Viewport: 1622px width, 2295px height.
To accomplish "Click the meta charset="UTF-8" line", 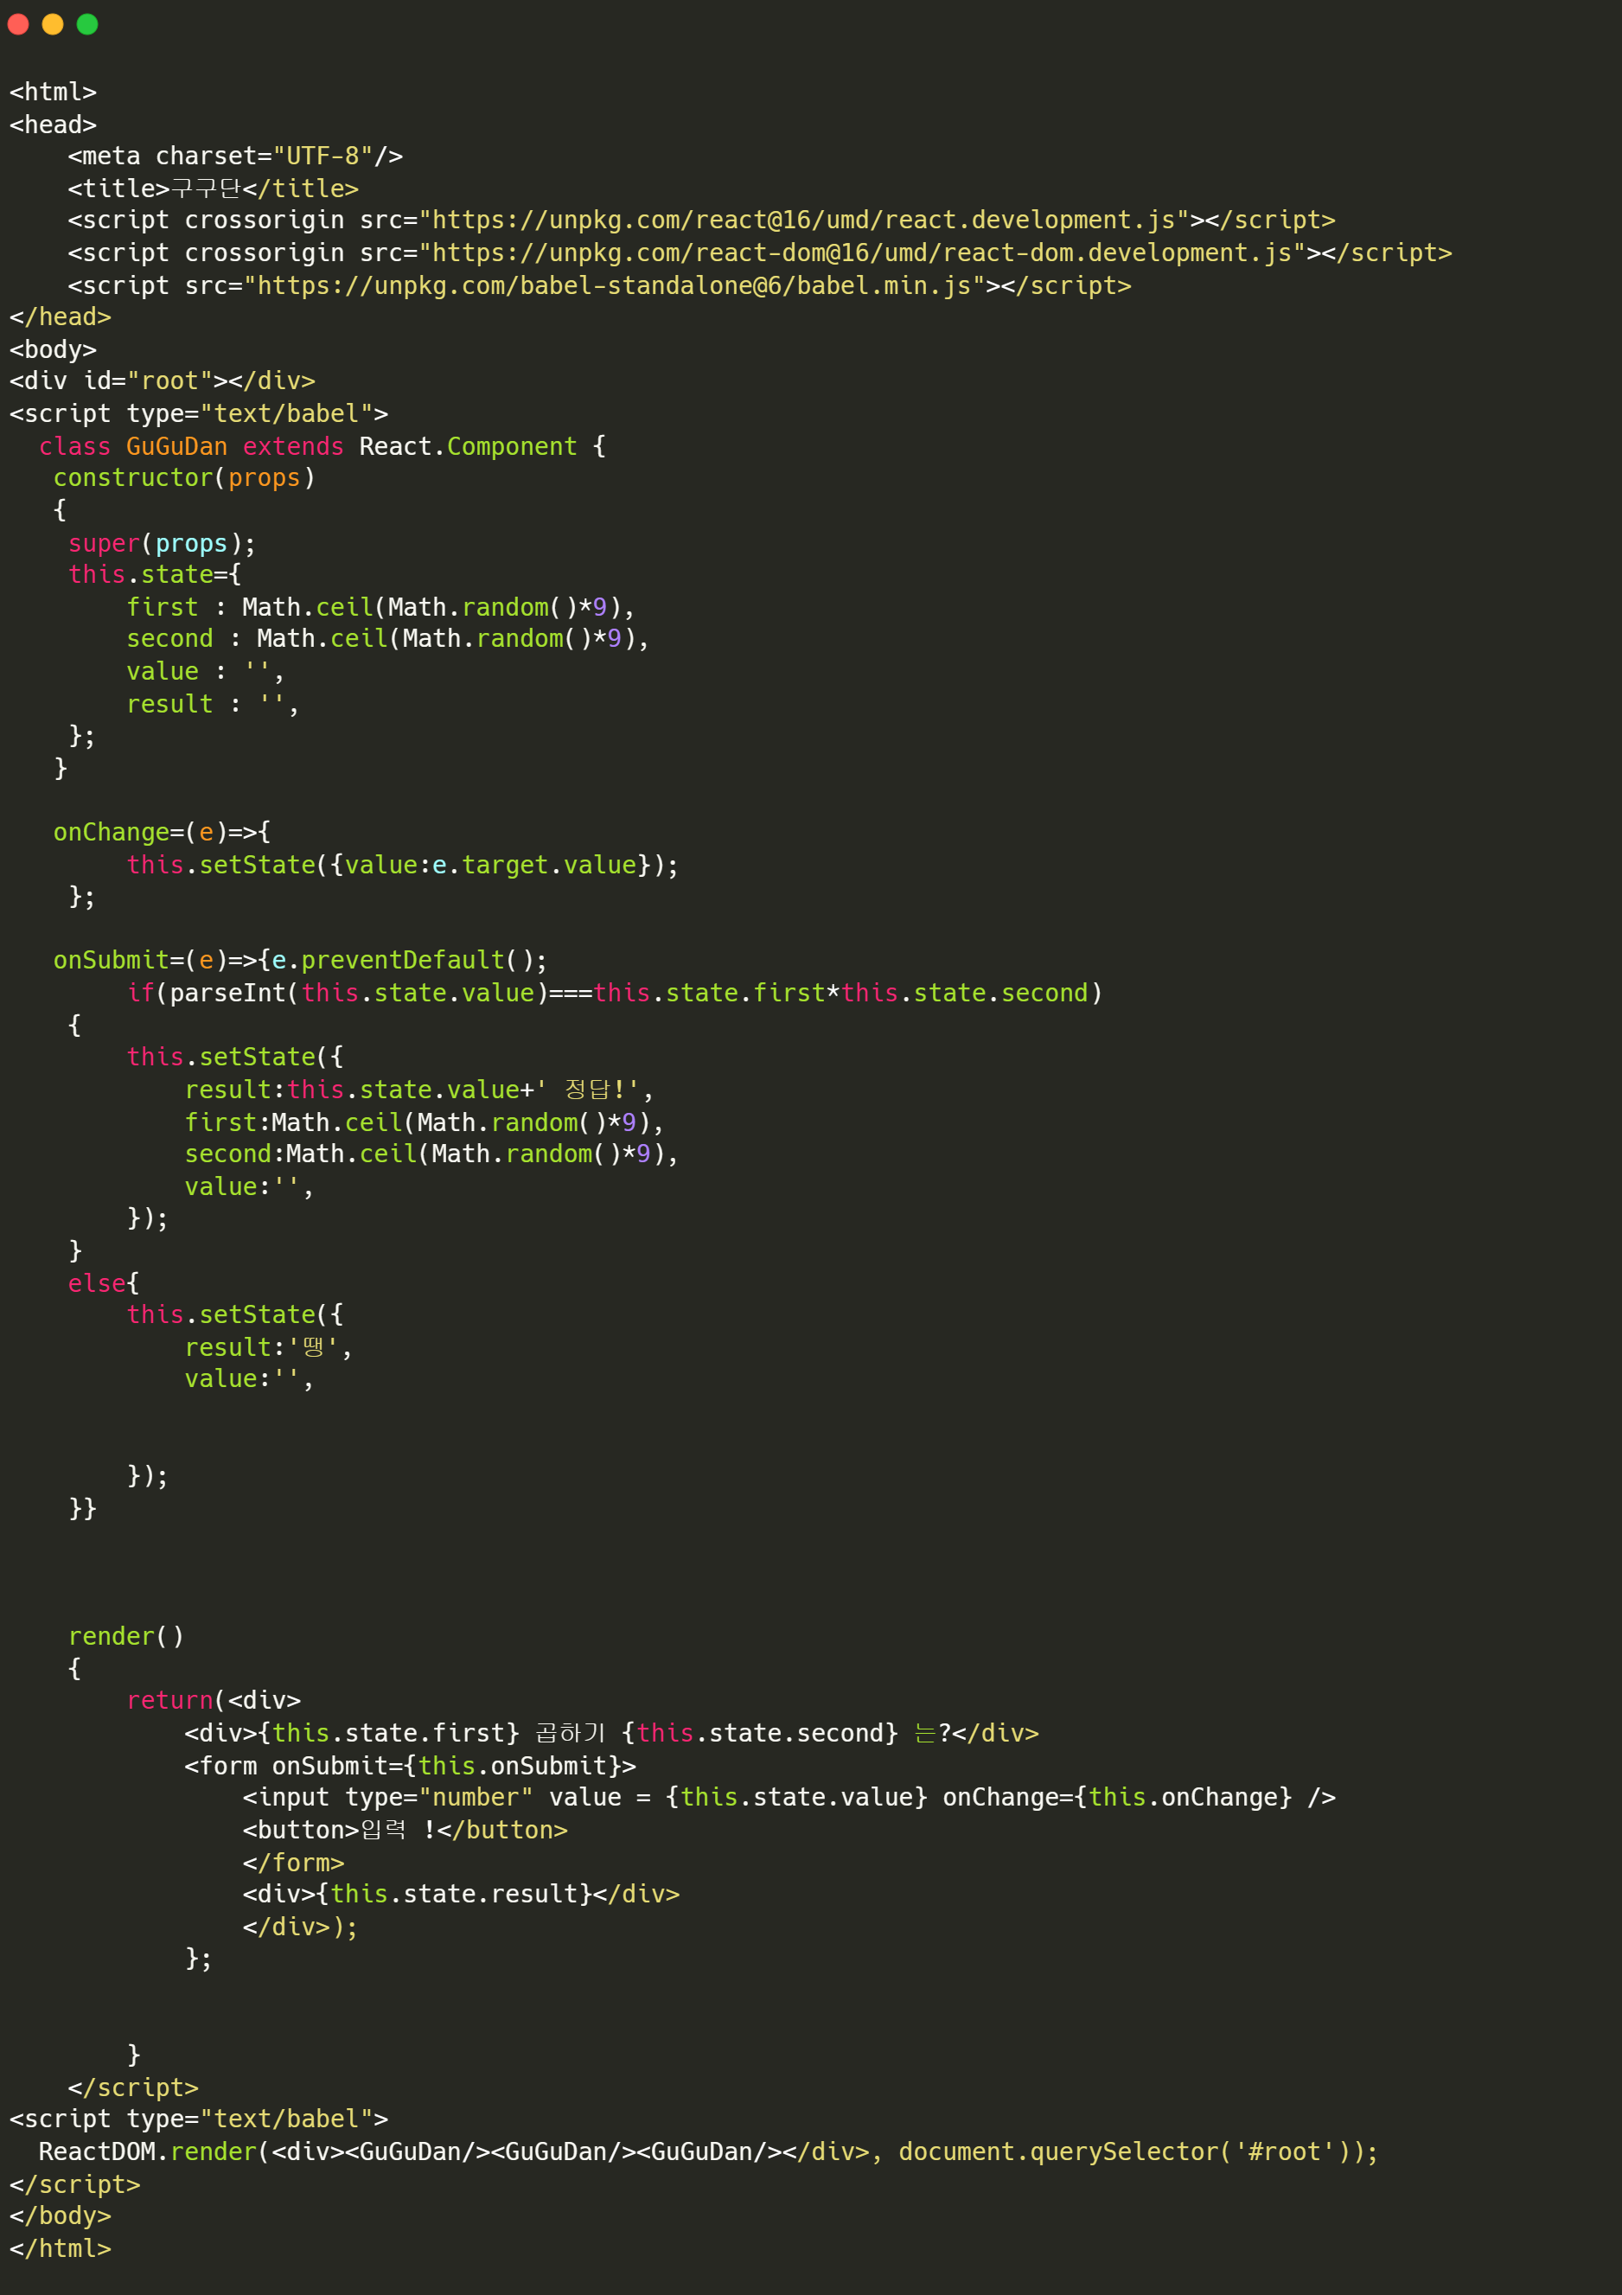I will point(235,156).
